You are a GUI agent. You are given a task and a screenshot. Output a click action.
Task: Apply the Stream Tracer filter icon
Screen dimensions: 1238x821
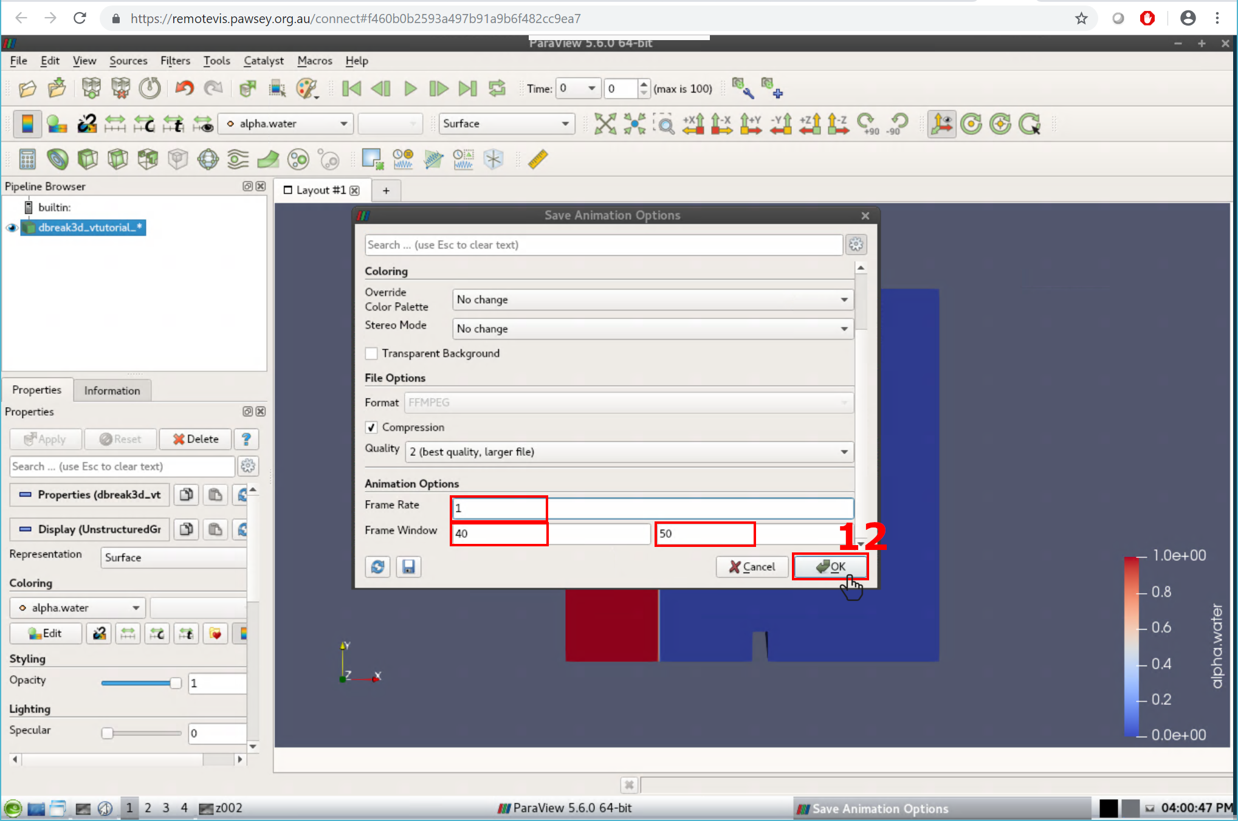tap(238, 159)
